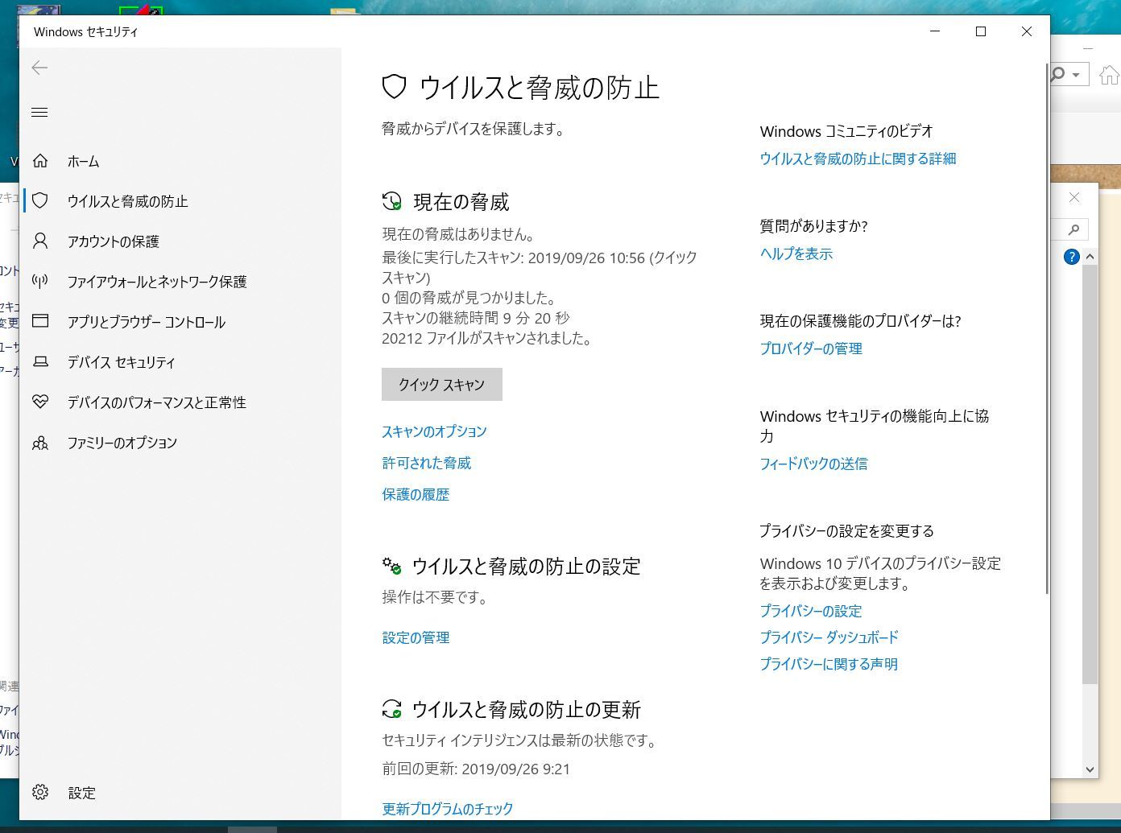Click the person icon for アカウントの保護
The width and height of the screenshot is (1121, 833).
[x=40, y=241]
